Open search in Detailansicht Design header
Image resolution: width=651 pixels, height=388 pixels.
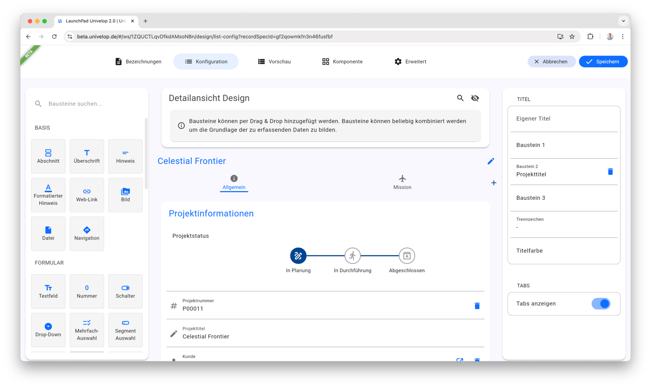pos(460,98)
